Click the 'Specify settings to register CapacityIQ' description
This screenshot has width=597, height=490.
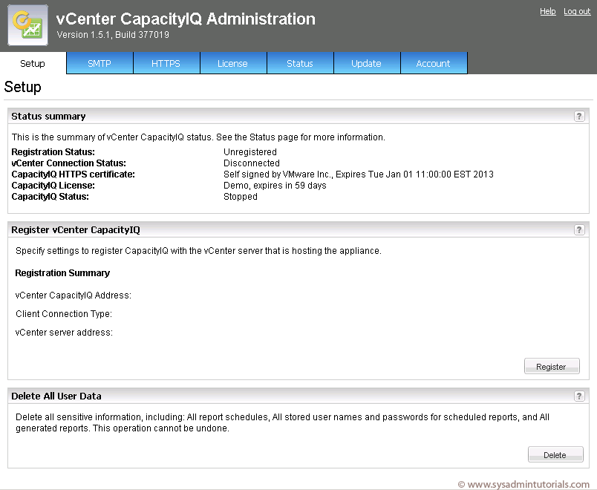[x=198, y=250]
